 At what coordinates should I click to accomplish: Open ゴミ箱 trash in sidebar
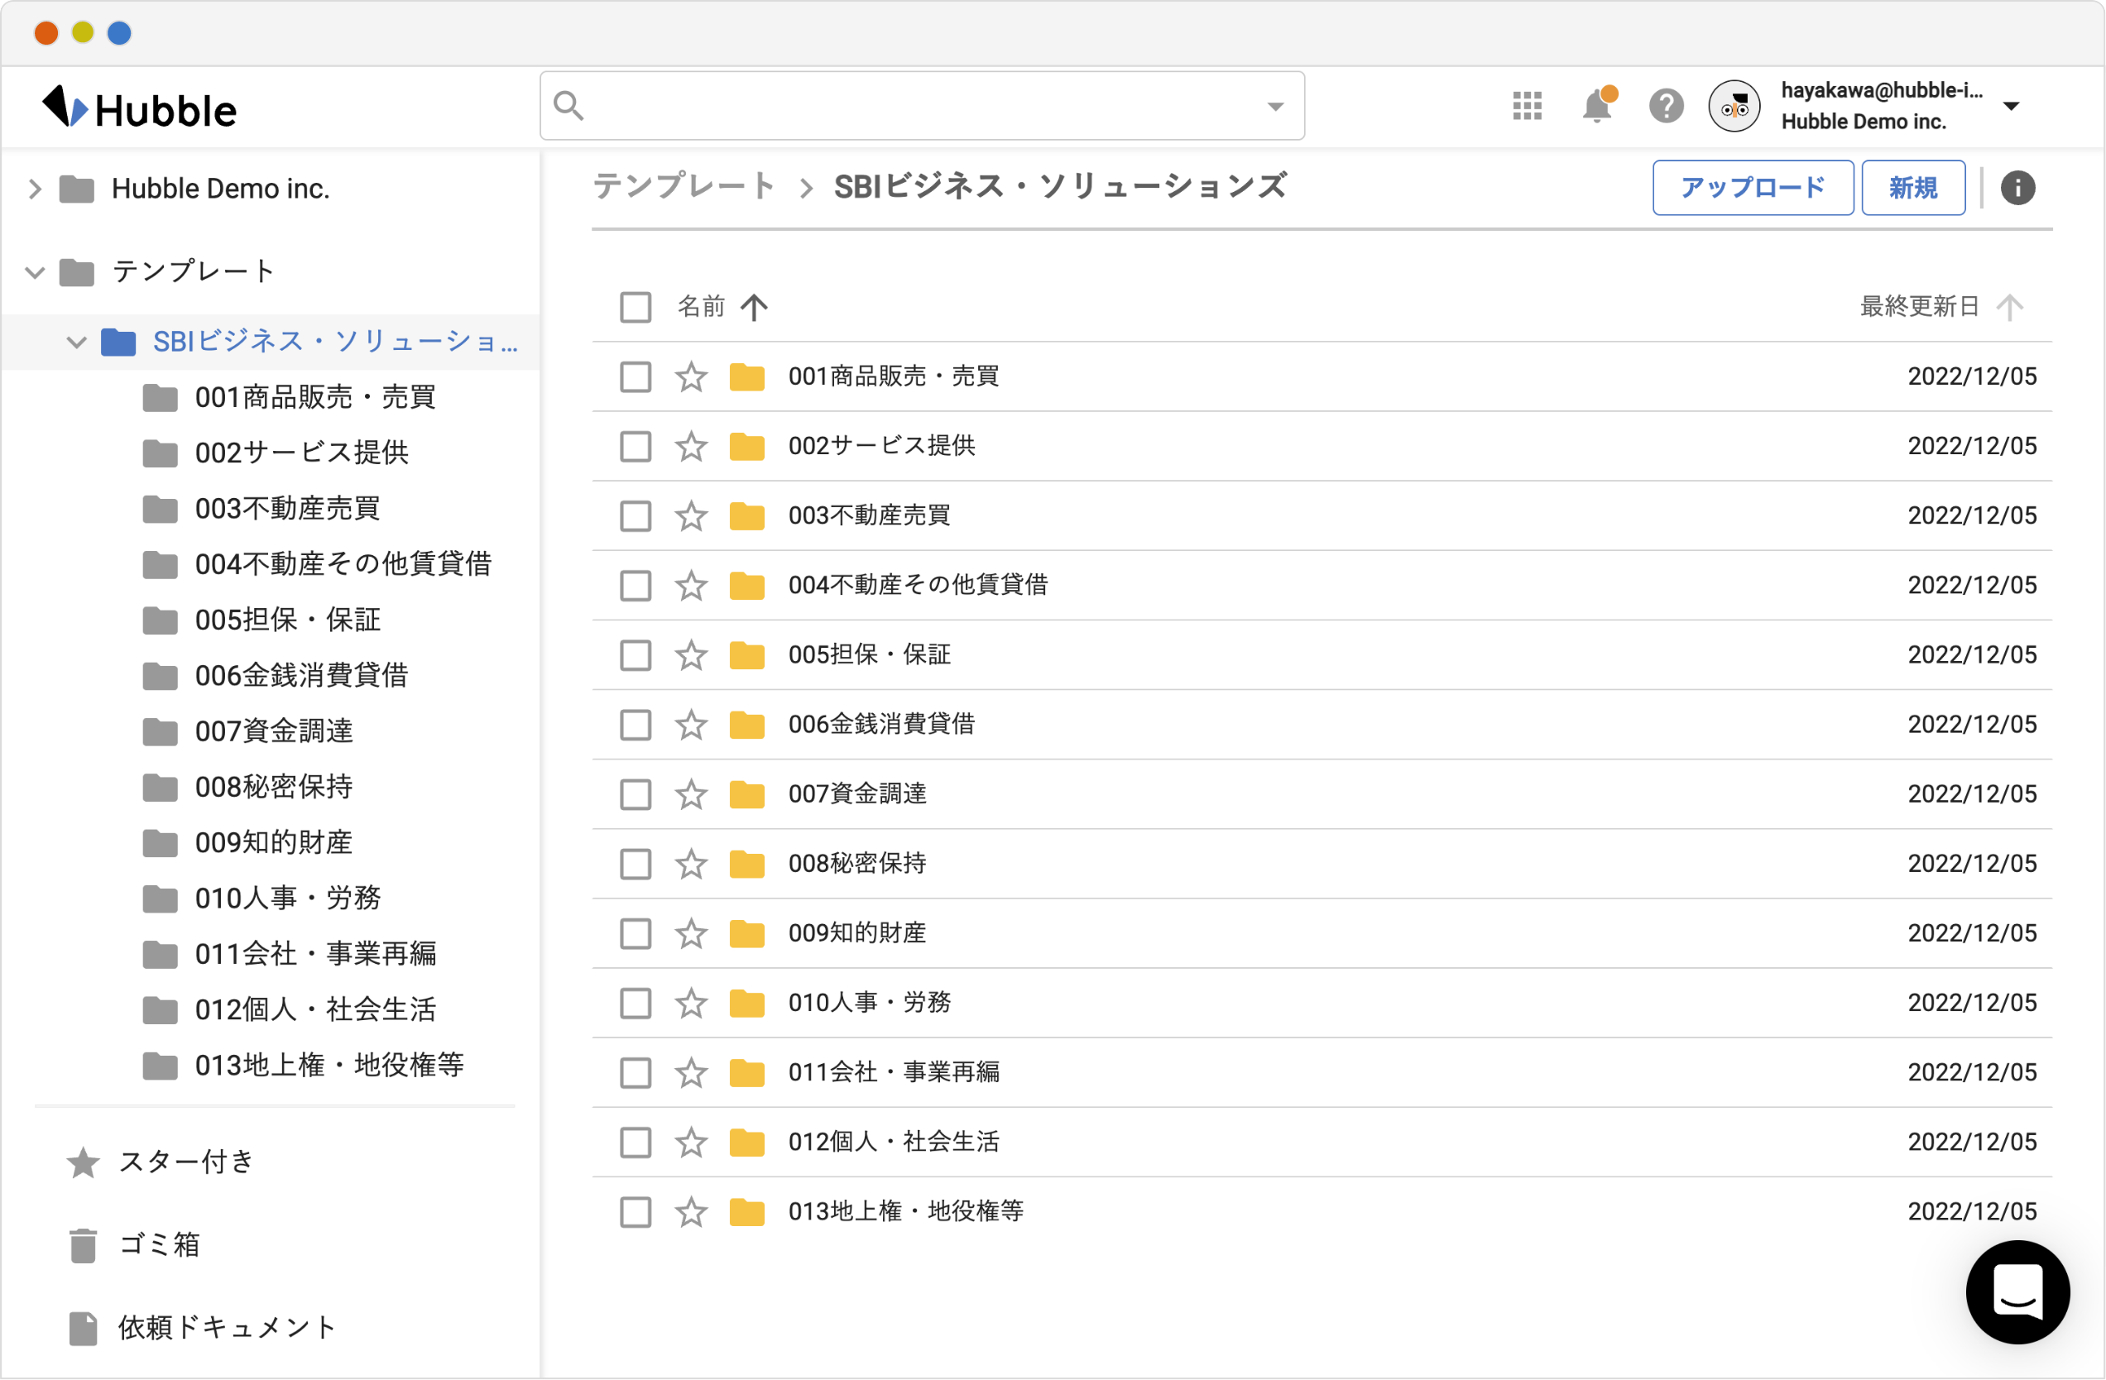pyautogui.click(x=159, y=1245)
